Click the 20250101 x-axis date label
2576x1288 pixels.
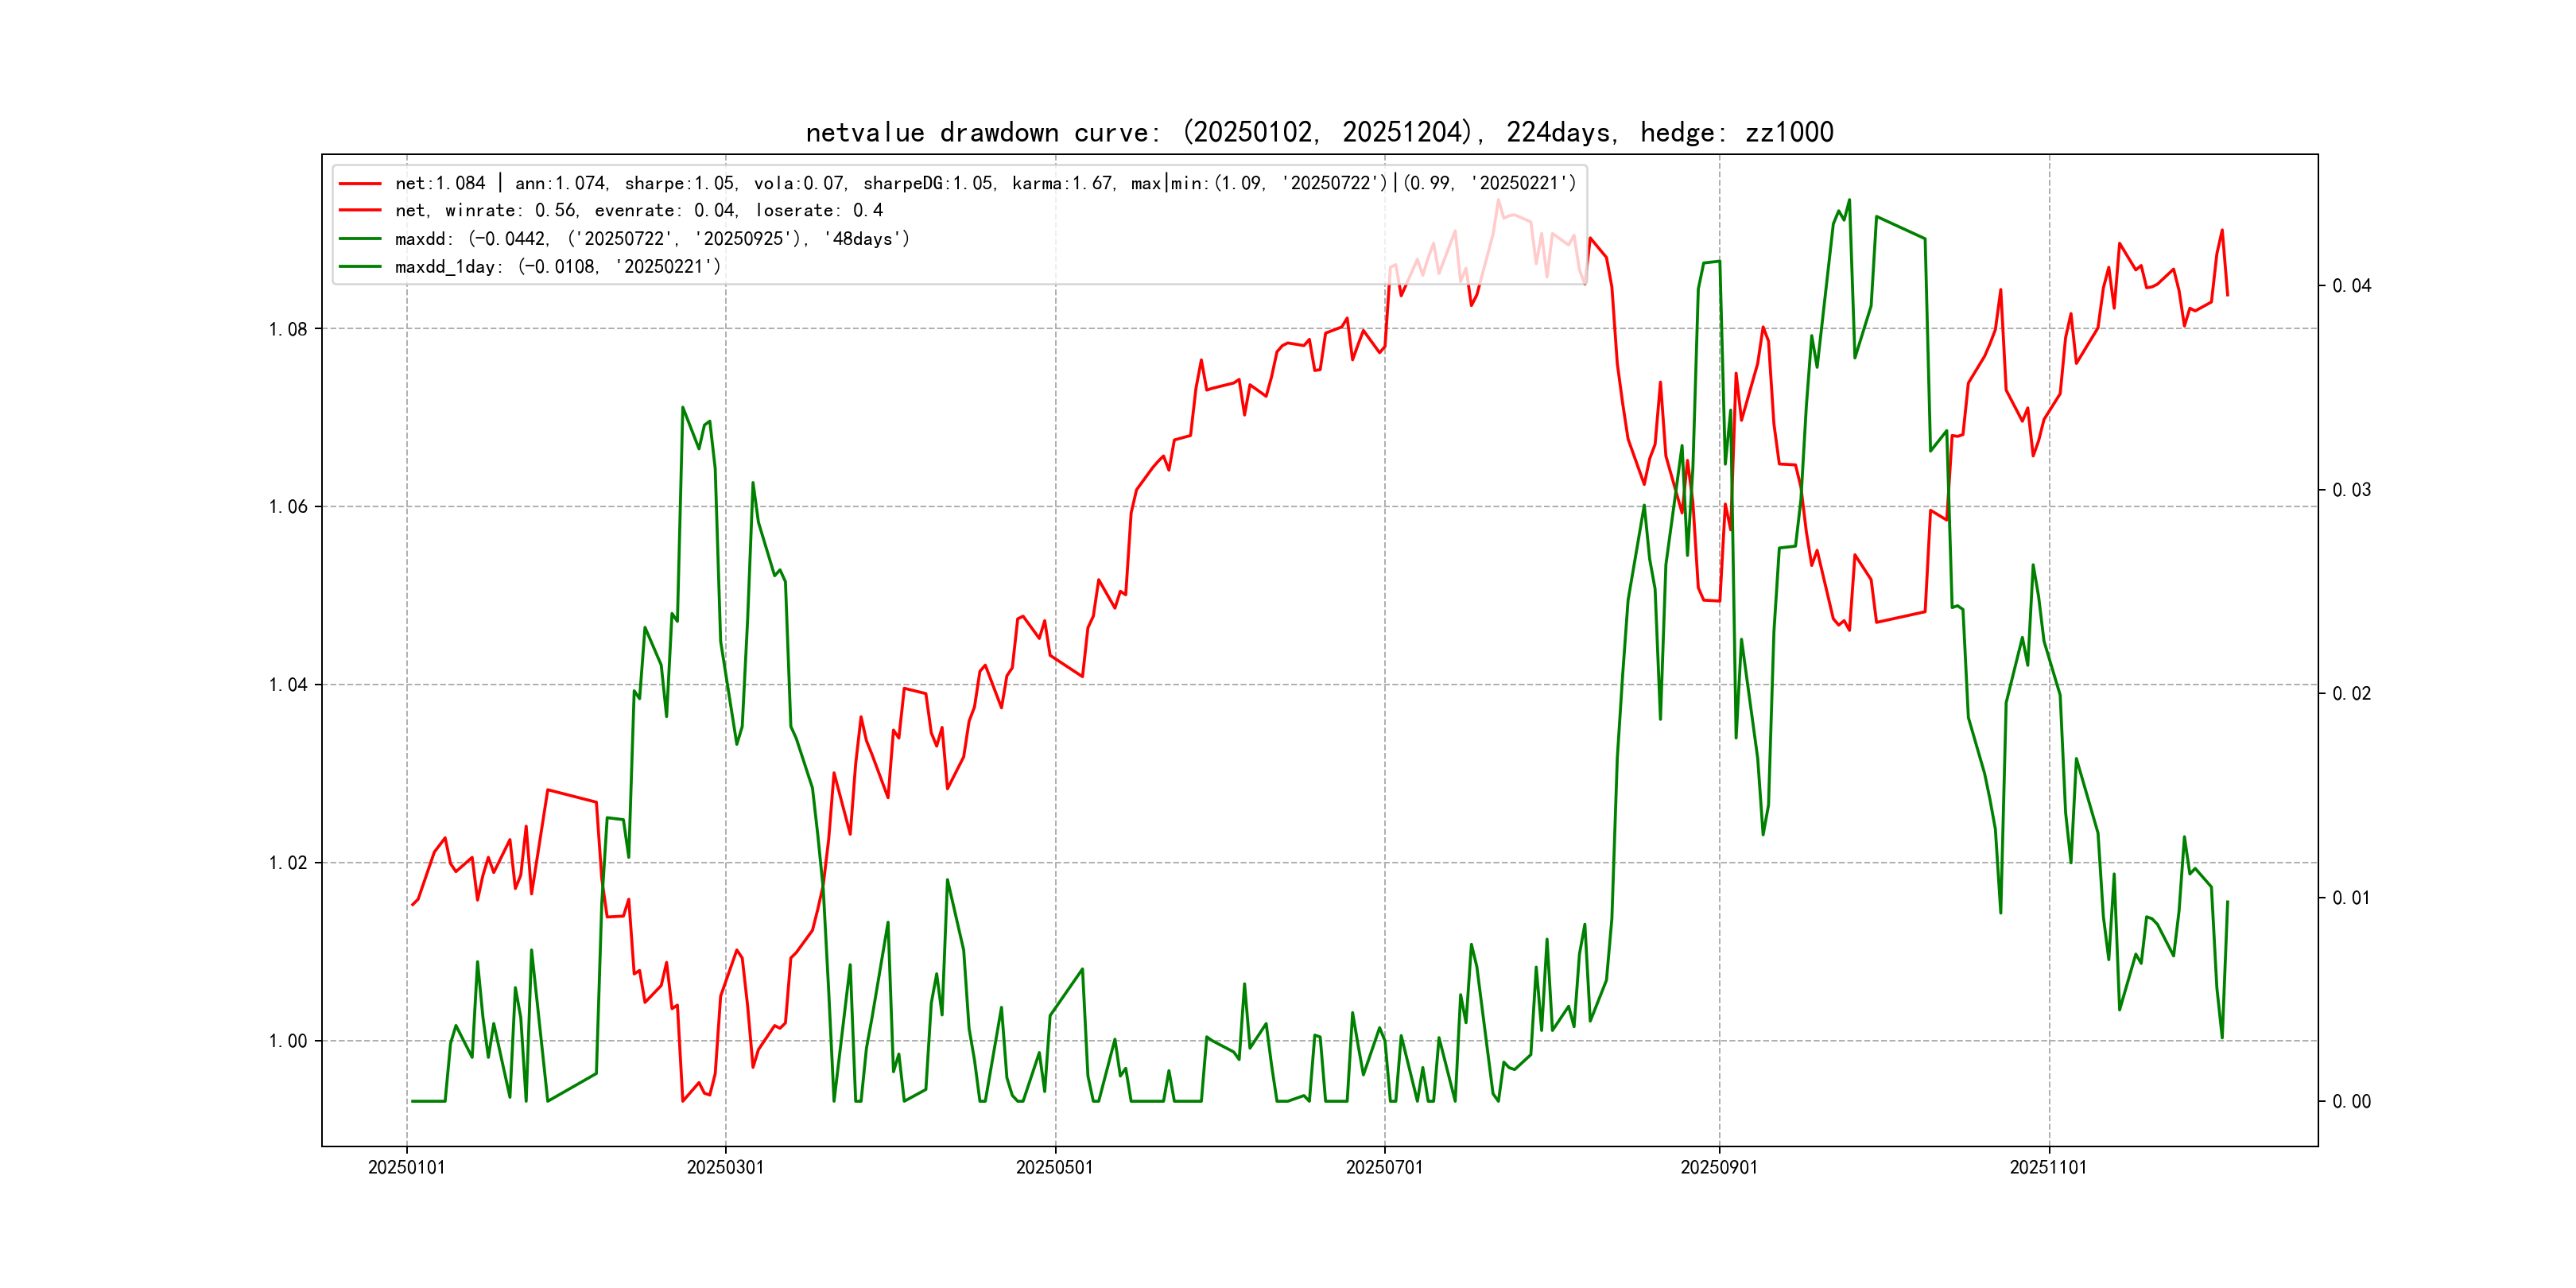pyautogui.click(x=406, y=1167)
